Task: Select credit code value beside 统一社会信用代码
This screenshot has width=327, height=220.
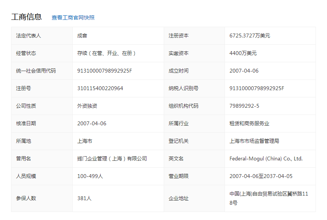Action: 104,71
